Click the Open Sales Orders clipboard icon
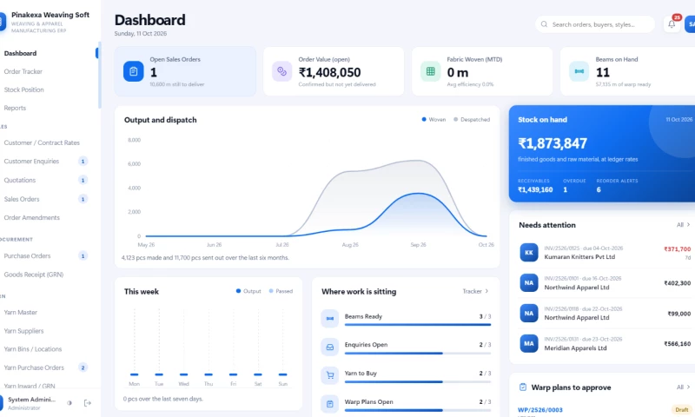Viewport: 695px width, 417px height. coord(134,71)
